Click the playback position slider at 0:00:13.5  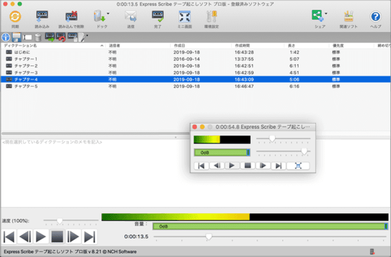(209, 236)
